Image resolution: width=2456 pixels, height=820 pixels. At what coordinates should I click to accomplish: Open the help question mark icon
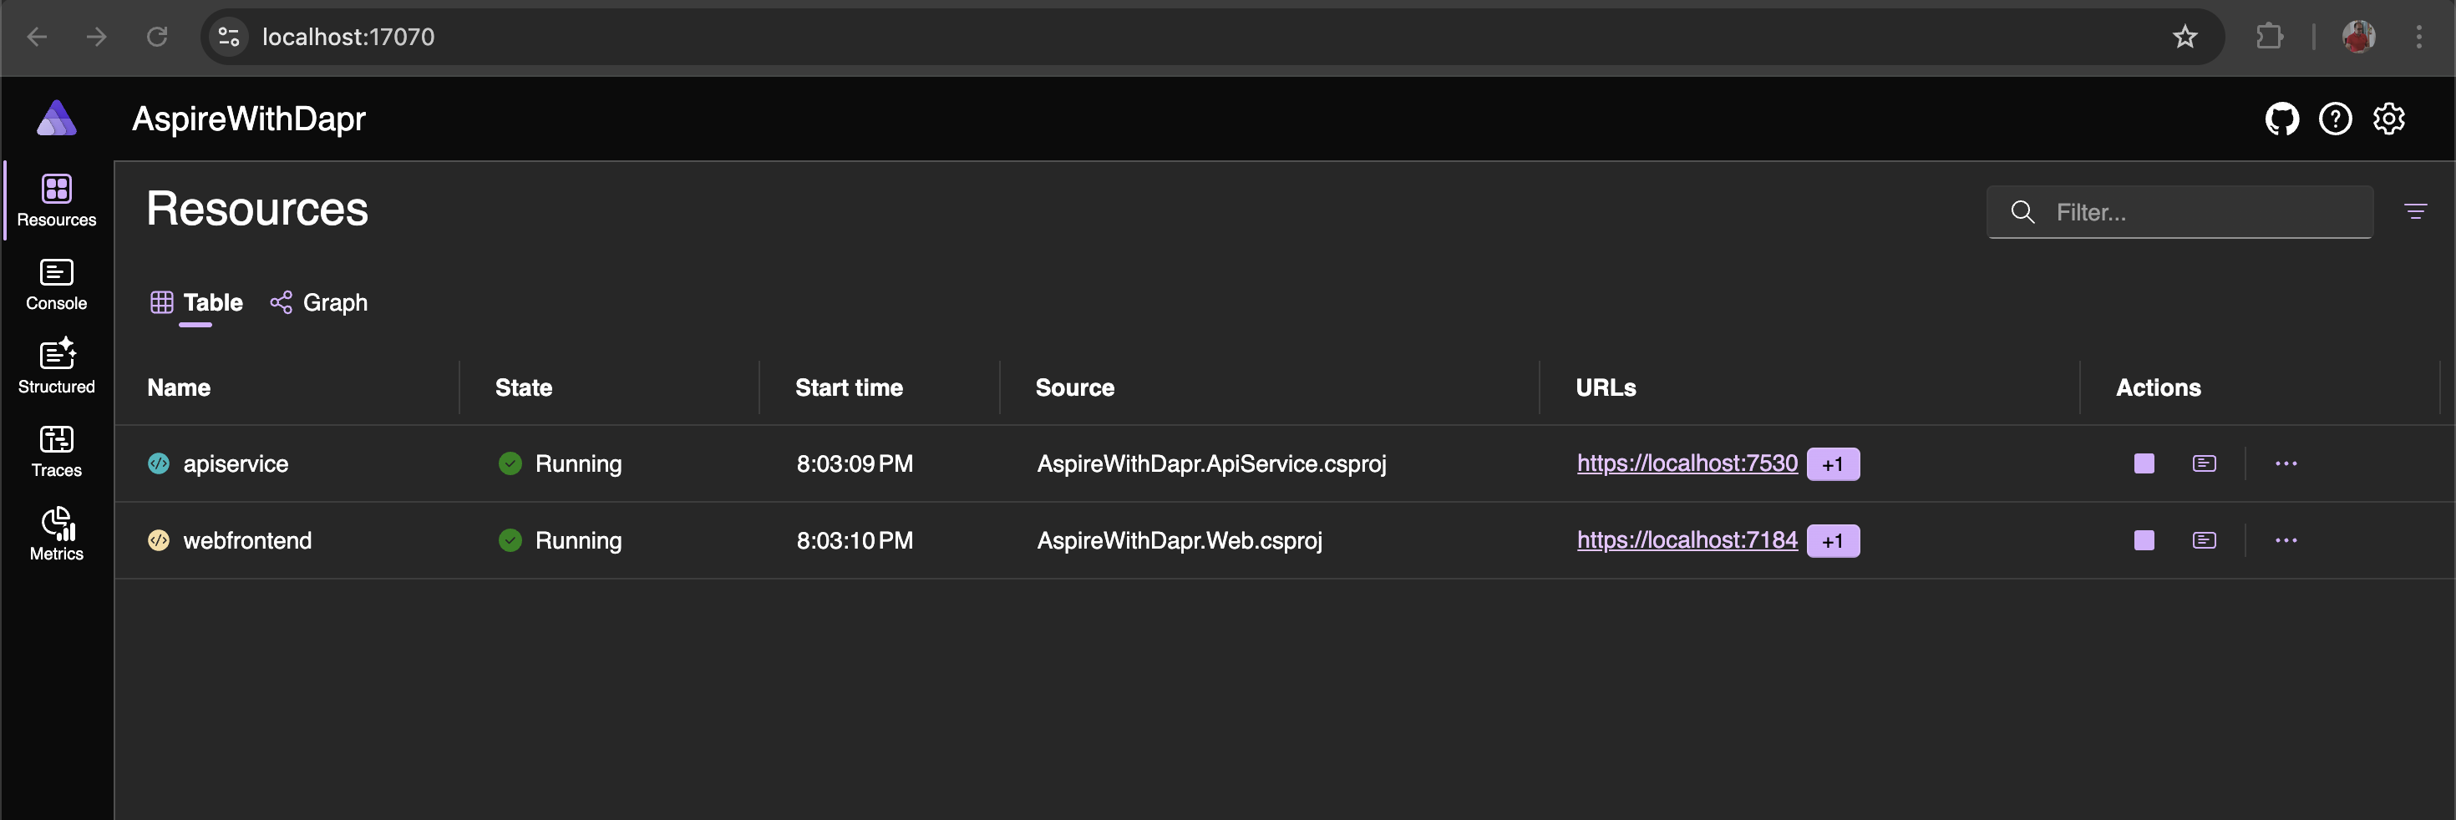point(2335,119)
